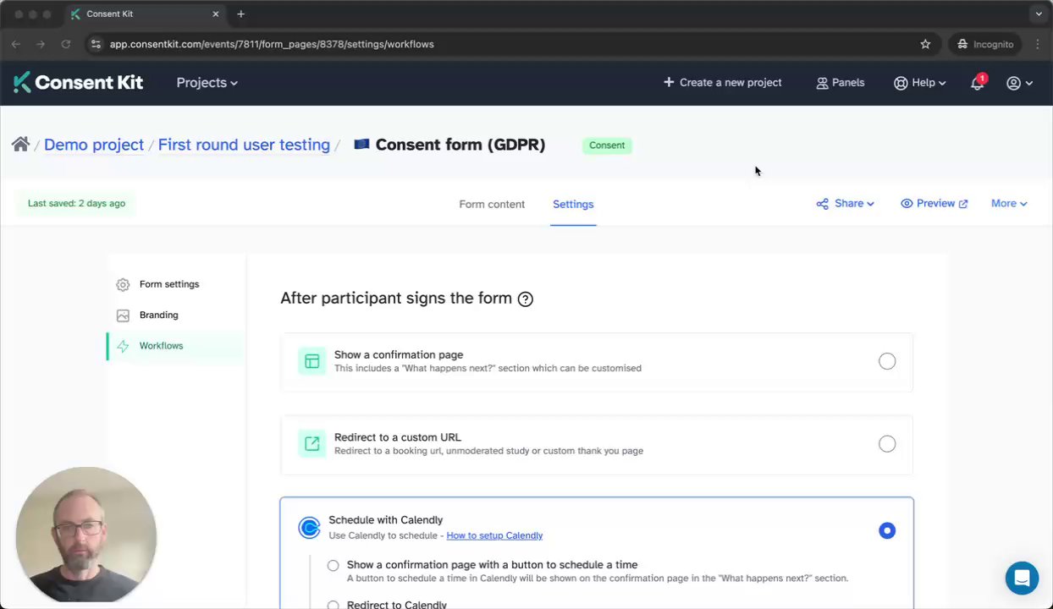Click the browser forward arrow
The height and width of the screenshot is (609, 1053).
tap(40, 44)
